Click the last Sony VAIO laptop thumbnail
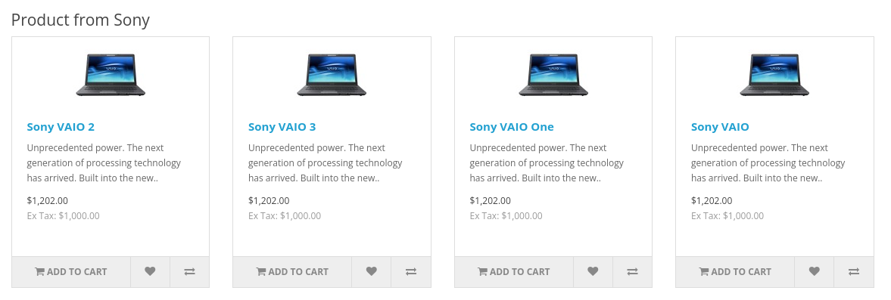Image resolution: width=891 pixels, height=300 pixels. (x=774, y=75)
